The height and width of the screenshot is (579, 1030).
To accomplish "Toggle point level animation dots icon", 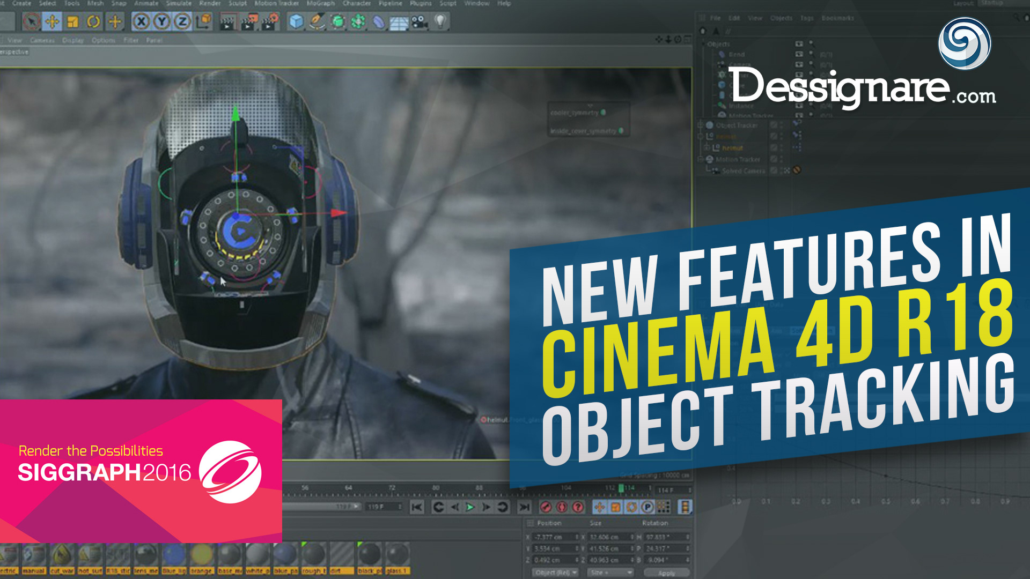I will click(664, 507).
